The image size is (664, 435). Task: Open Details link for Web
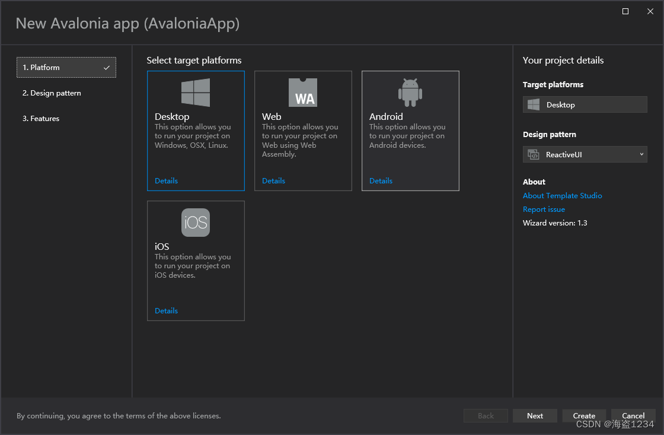pos(273,180)
